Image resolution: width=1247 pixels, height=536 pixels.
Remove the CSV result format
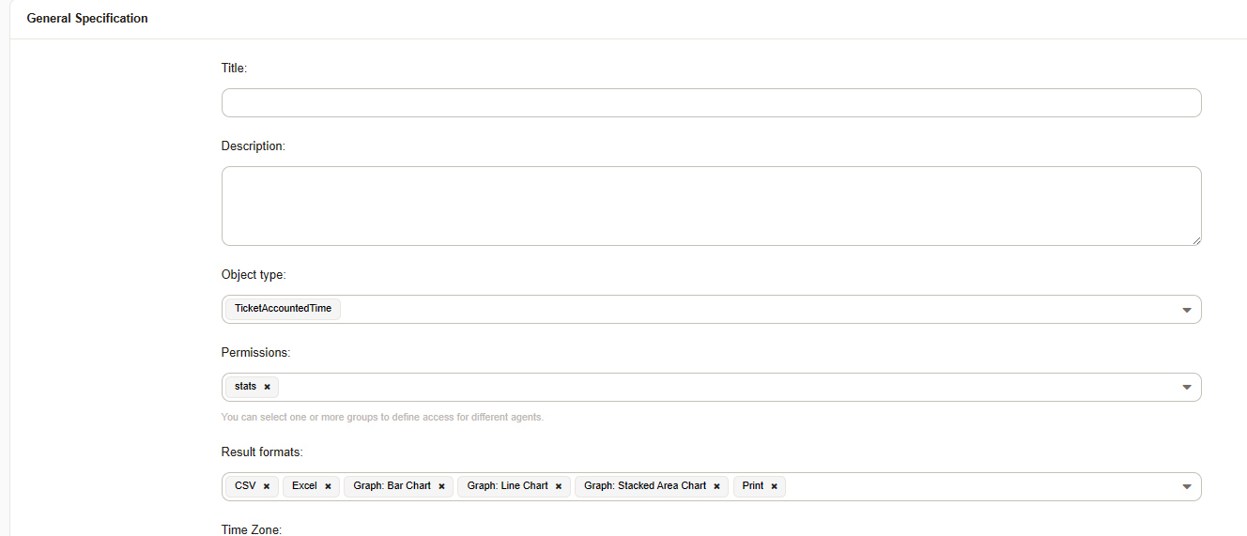267,486
